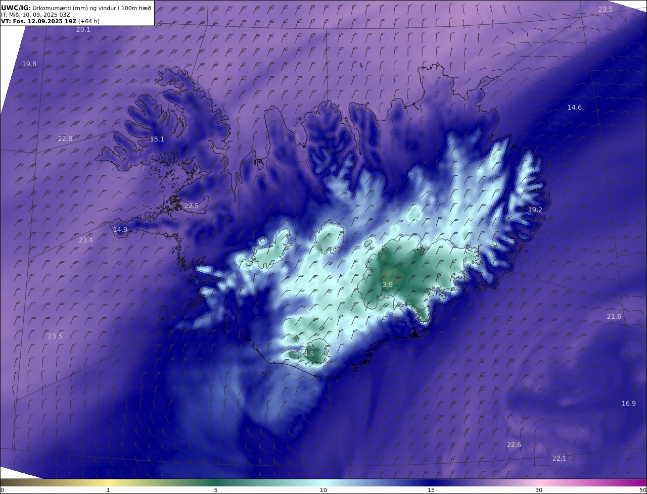Click the 4.5 value over the southern glacier
The height and width of the screenshot is (494, 647).
[x=309, y=354]
